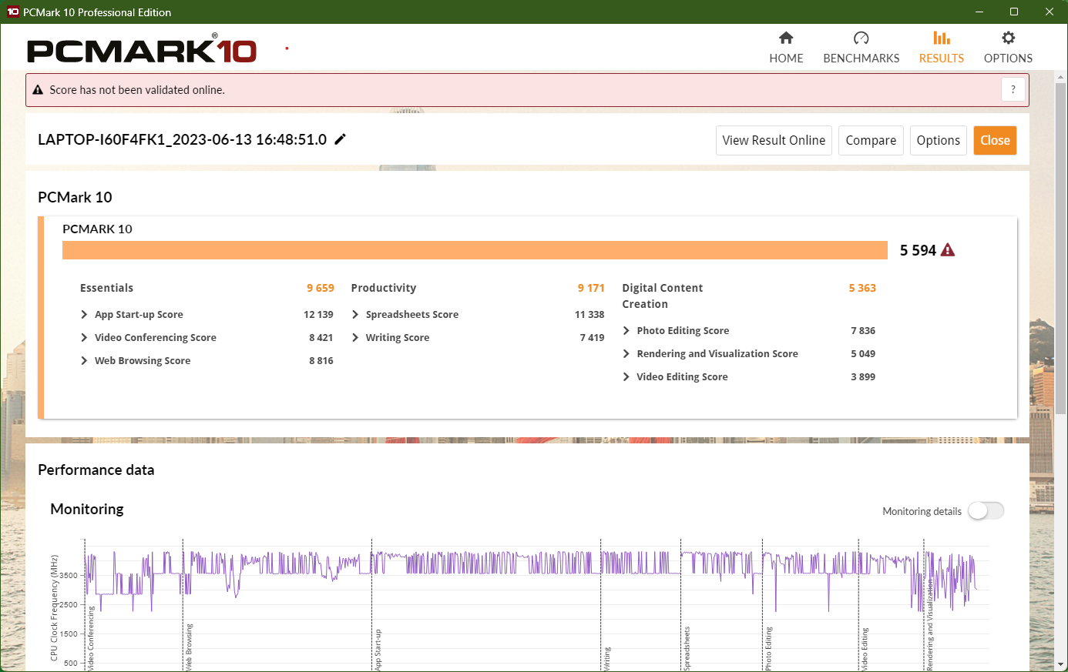Click the Home house icon
Image resolution: width=1068 pixels, height=672 pixels.
pyautogui.click(x=786, y=38)
